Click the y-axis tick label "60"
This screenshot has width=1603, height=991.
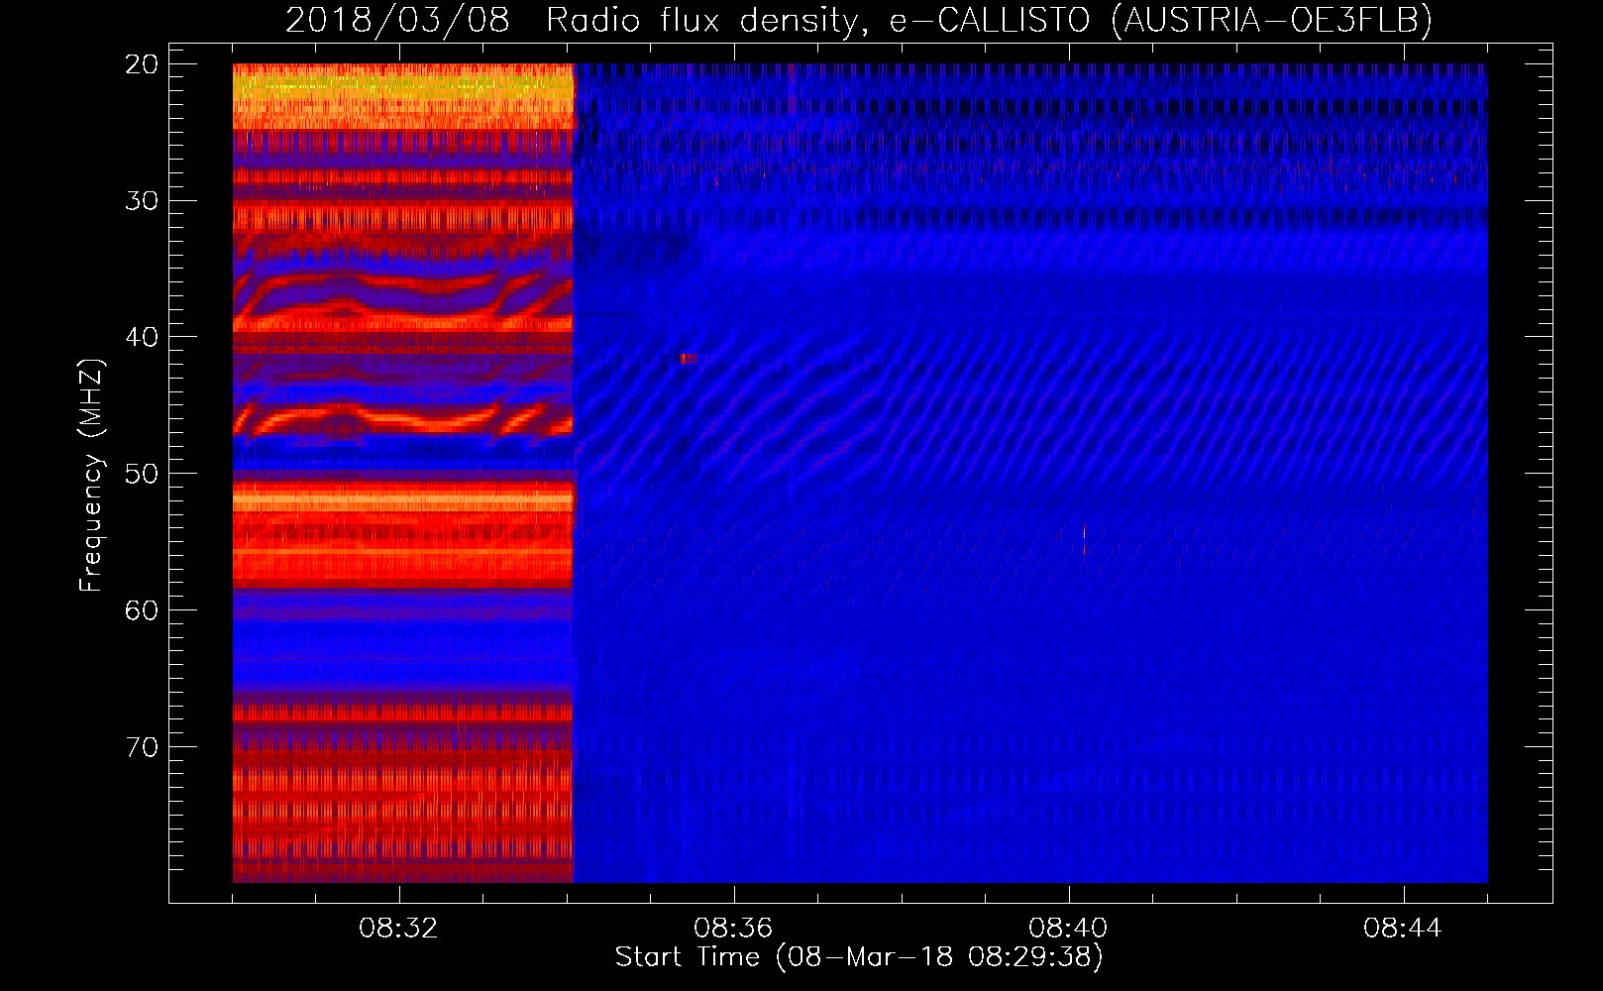[x=143, y=609]
